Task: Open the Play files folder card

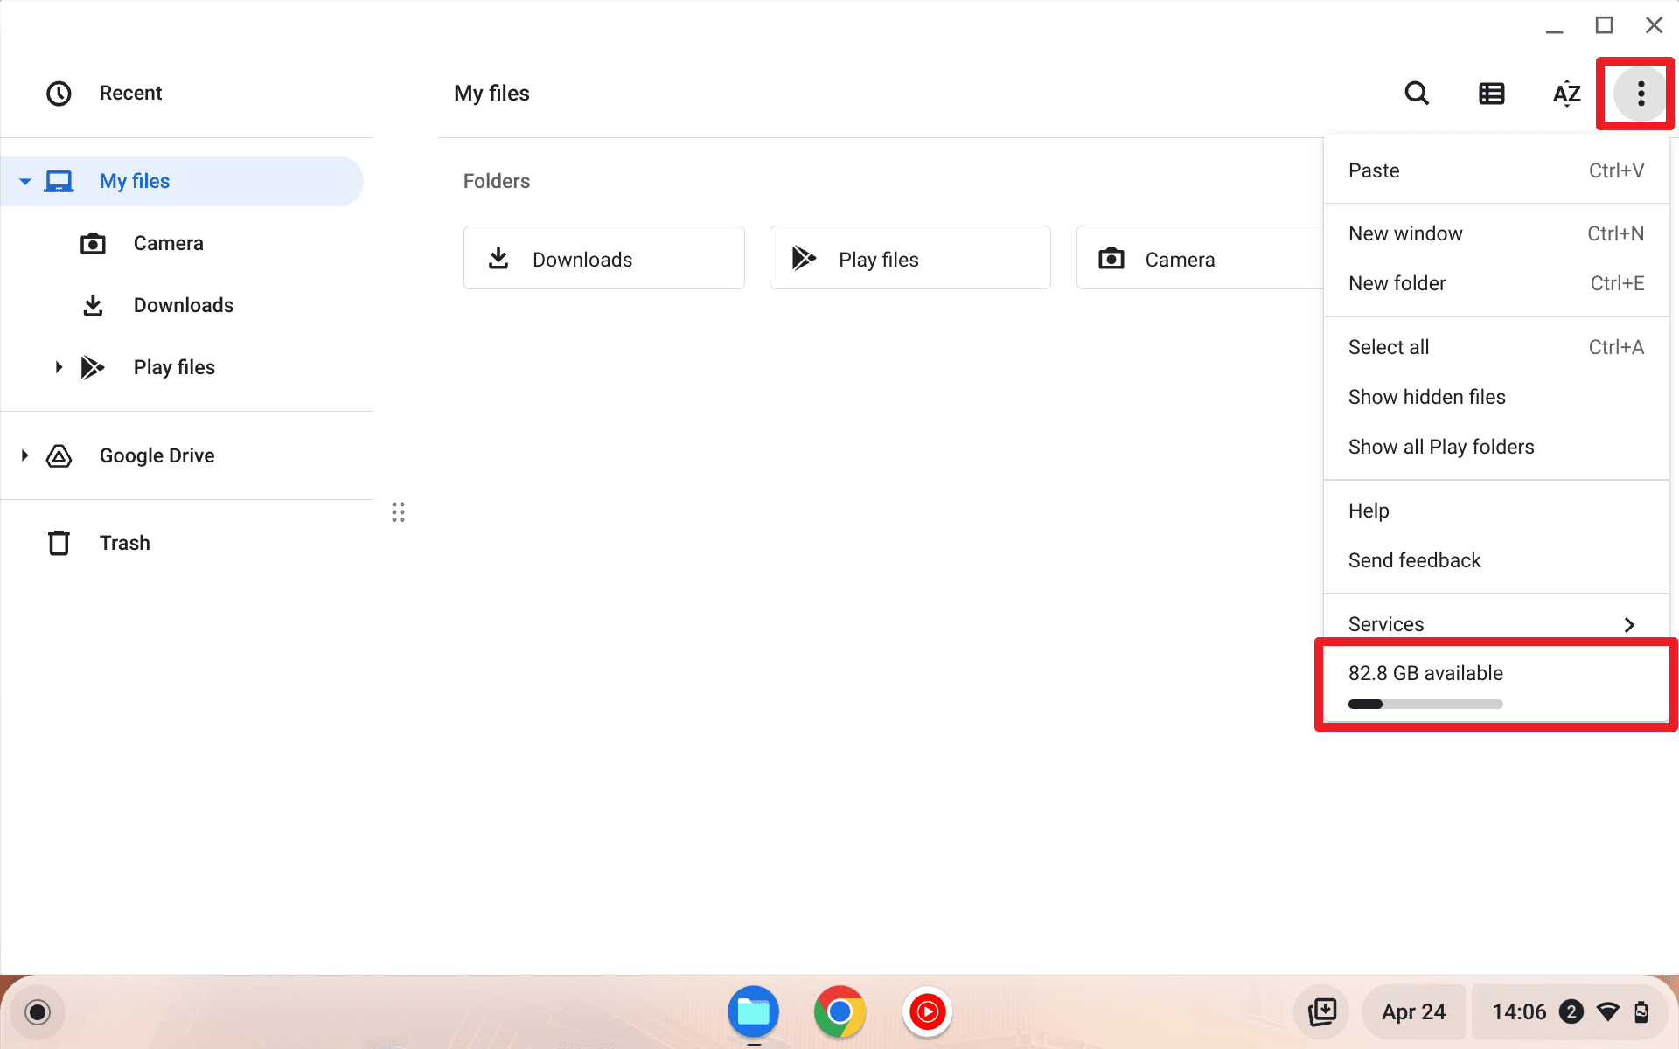Action: click(x=910, y=258)
